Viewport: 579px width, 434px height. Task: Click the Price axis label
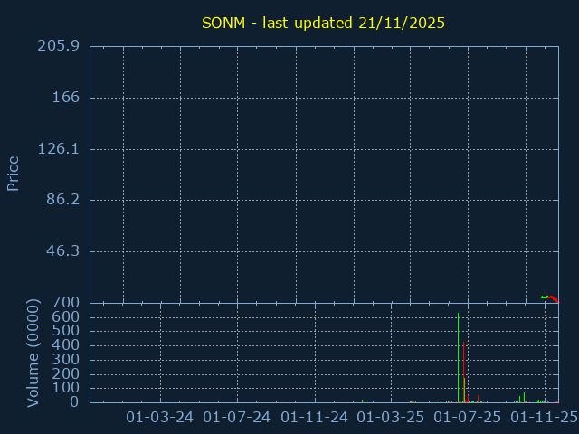[x=14, y=173]
